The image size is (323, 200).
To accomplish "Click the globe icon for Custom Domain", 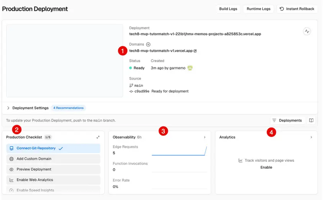I will coord(11,159).
